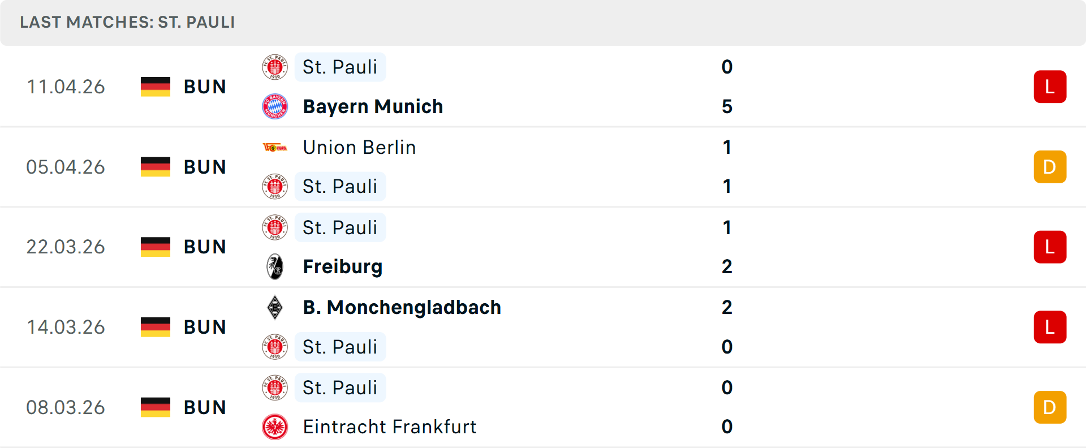Click the BUN tag beside the 05.04.26 date

coord(205,166)
